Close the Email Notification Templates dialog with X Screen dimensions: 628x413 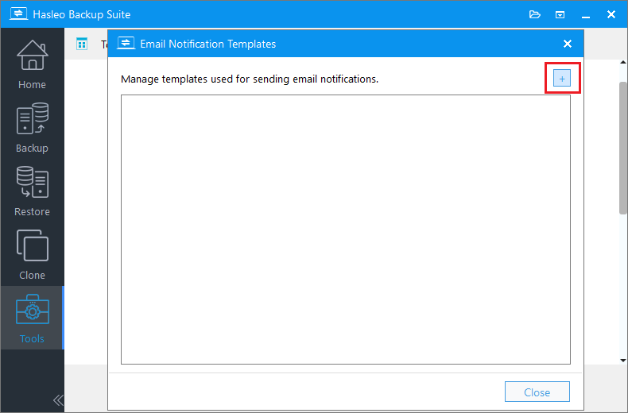(567, 44)
